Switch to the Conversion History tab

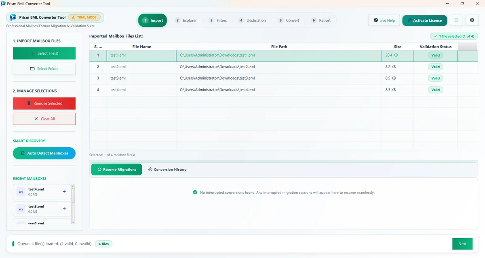click(x=167, y=169)
